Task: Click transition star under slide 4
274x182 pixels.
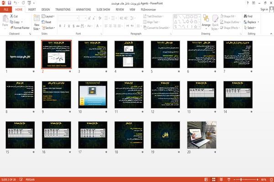Action: (142, 71)
